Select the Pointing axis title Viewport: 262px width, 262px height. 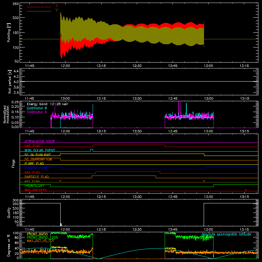click(9, 32)
